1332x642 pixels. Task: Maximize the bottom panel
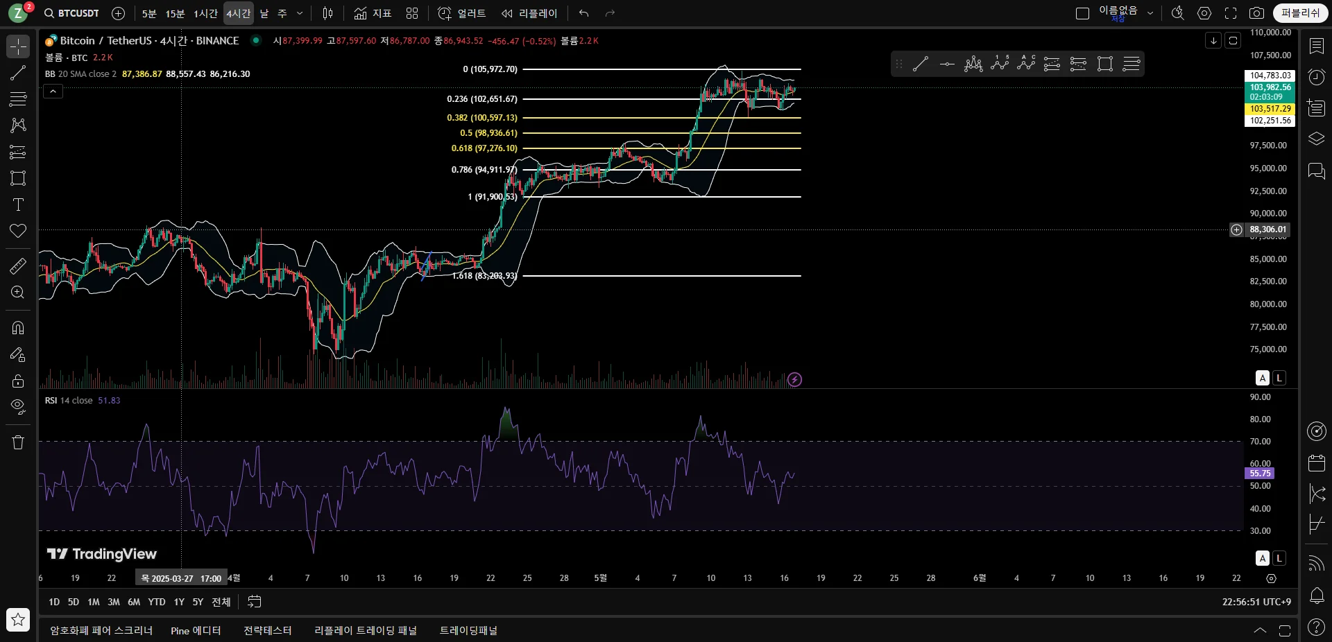pos(1285,630)
